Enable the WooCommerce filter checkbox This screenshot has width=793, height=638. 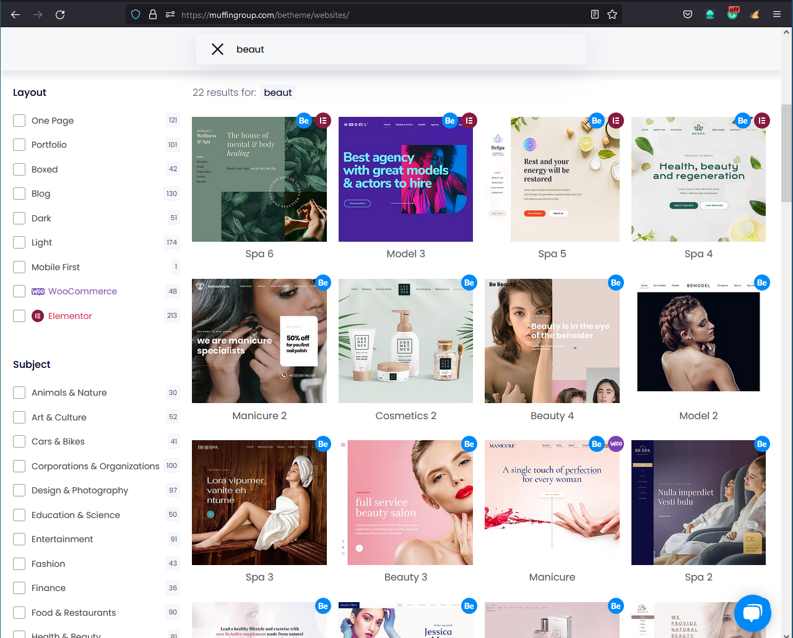click(x=19, y=291)
